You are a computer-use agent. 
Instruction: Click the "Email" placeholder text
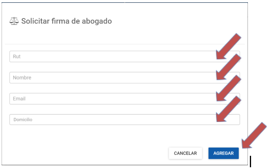point(19,99)
